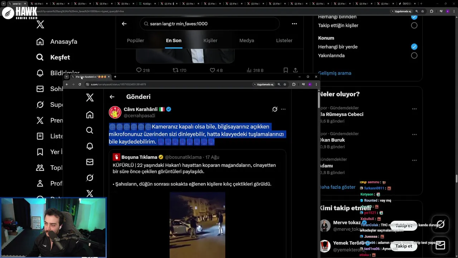
Task: Click envelope icon in front window sidebar
Action: point(90,162)
